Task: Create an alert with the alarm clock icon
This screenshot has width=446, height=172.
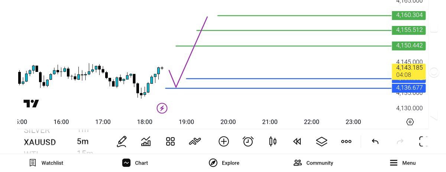Action: pyautogui.click(x=248, y=141)
